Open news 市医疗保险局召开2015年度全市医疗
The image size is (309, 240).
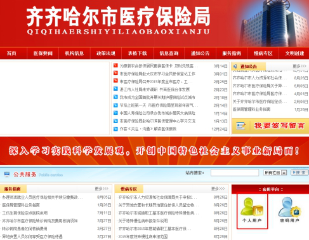156,82
